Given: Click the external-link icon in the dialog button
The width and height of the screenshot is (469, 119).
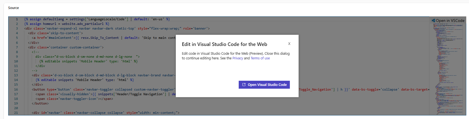Looking at the screenshot, I should 244,85.
